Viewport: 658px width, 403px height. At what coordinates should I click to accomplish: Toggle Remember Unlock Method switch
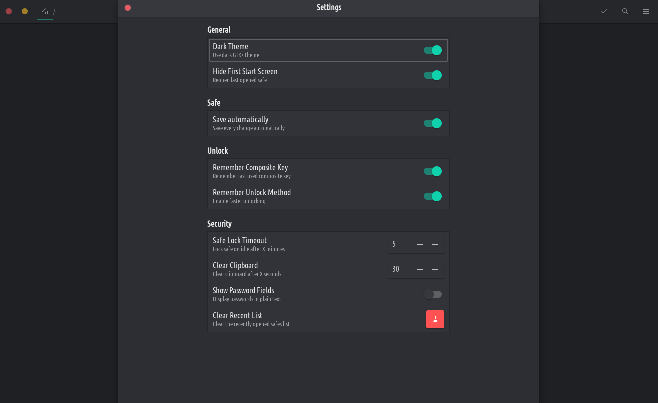click(433, 196)
